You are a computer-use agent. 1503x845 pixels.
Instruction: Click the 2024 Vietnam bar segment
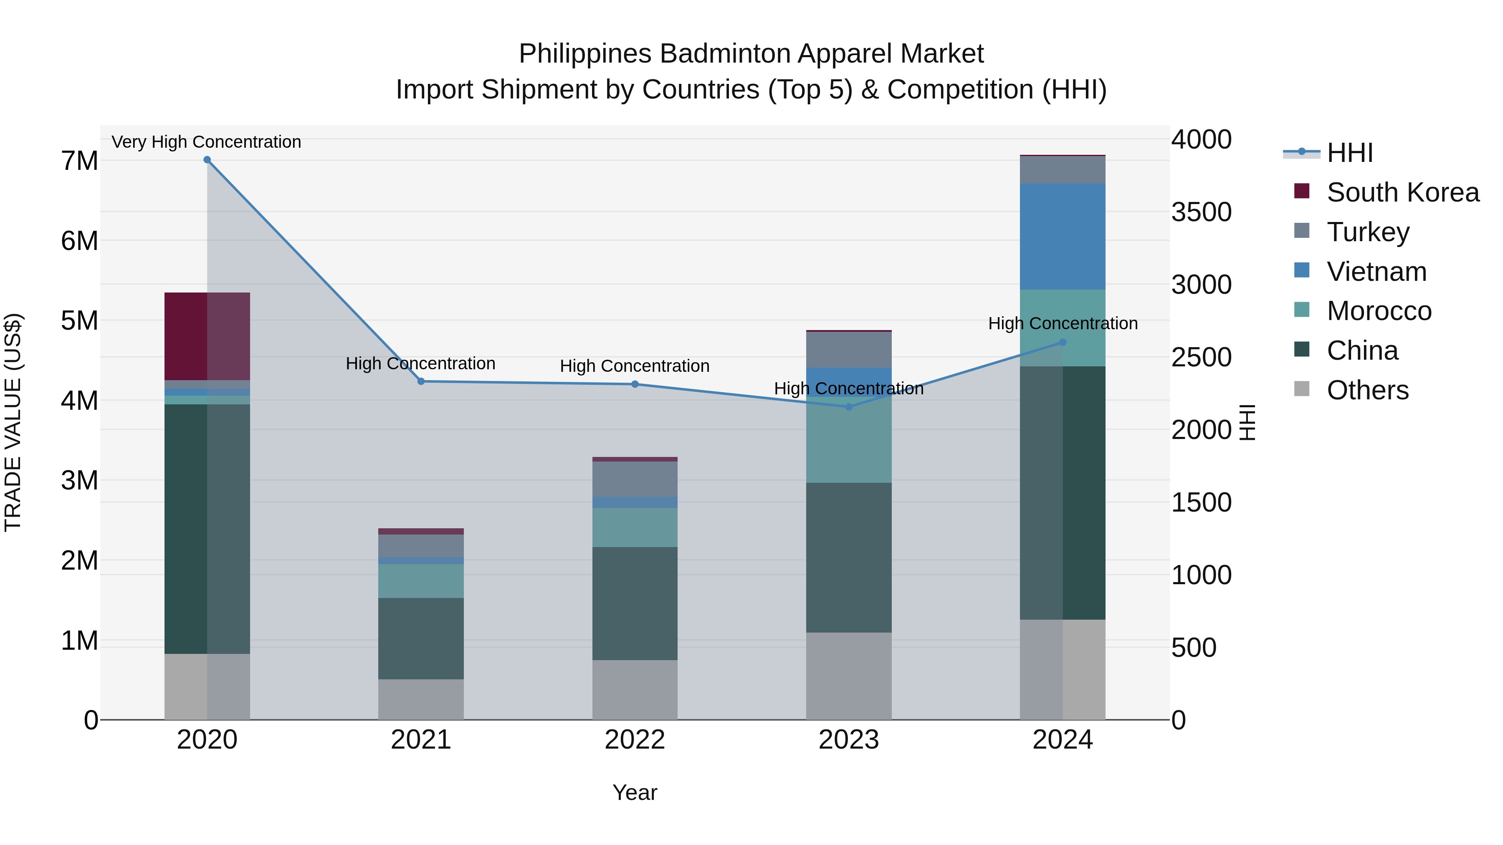click(x=1063, y=237)
